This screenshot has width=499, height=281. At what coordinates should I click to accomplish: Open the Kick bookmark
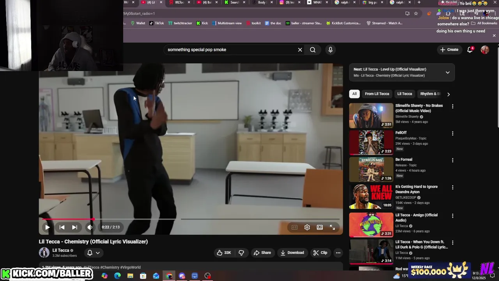point(202,23)
